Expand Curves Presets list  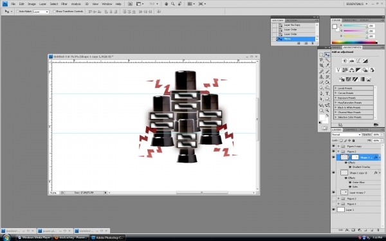[336, 93]
